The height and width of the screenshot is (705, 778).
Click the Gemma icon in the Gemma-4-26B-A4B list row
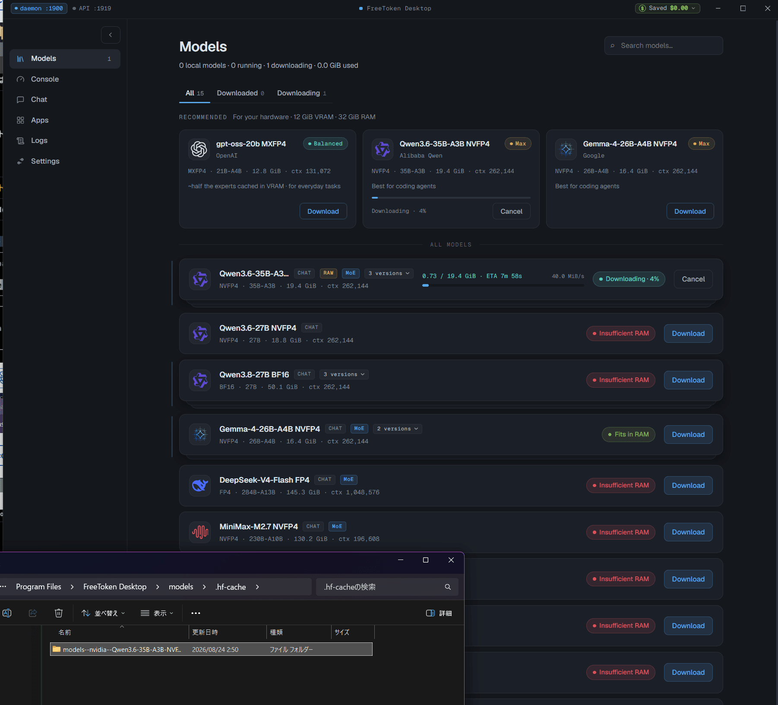200,435
